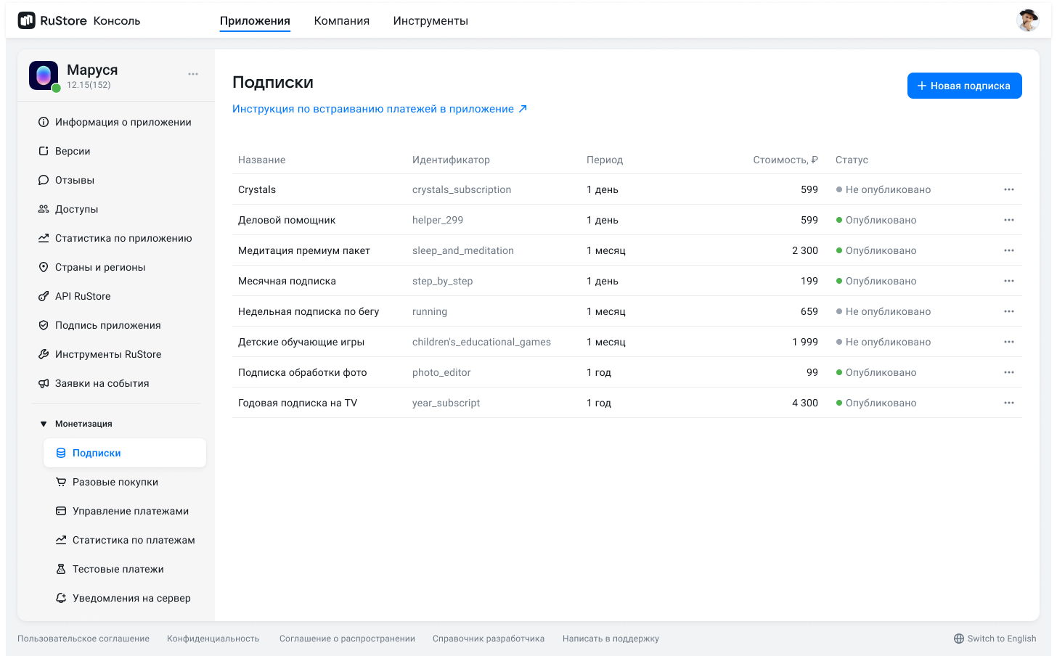Click the Маруся app icon
Screen dimensions: 1057x656
pos(44,75)
